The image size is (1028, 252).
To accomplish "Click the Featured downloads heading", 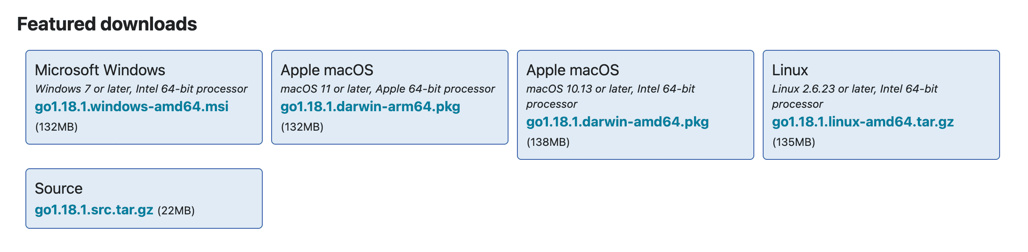I will tap(107, 24).
